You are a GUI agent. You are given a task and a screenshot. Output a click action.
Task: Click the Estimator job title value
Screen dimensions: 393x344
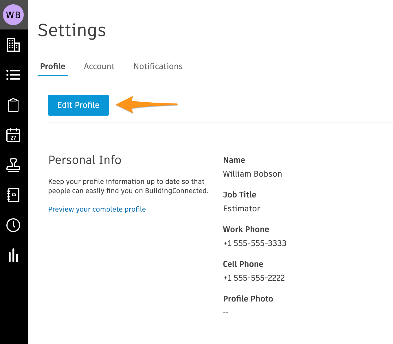tap(241, 209)
